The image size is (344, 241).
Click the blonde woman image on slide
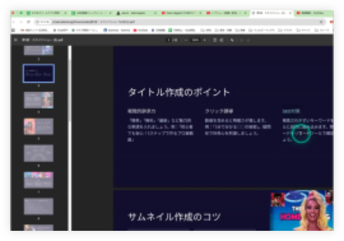pyautogui.click(x=313, y=211)
